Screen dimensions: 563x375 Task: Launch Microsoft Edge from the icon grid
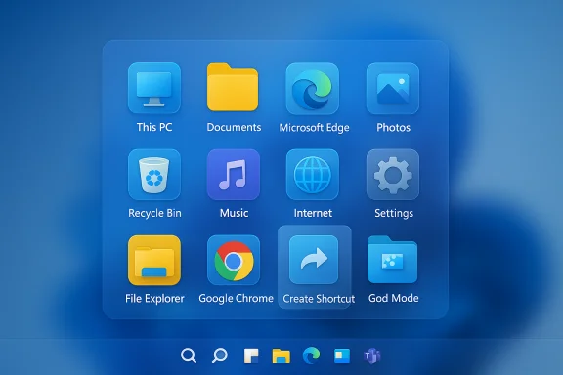click(313, 89)
